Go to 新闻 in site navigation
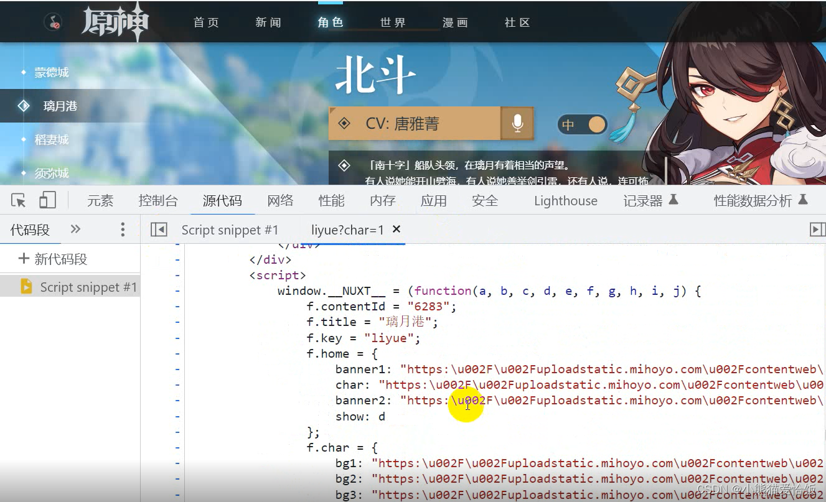Image resolution: width=826 pixels, height=502 pixels. (268, 22)
